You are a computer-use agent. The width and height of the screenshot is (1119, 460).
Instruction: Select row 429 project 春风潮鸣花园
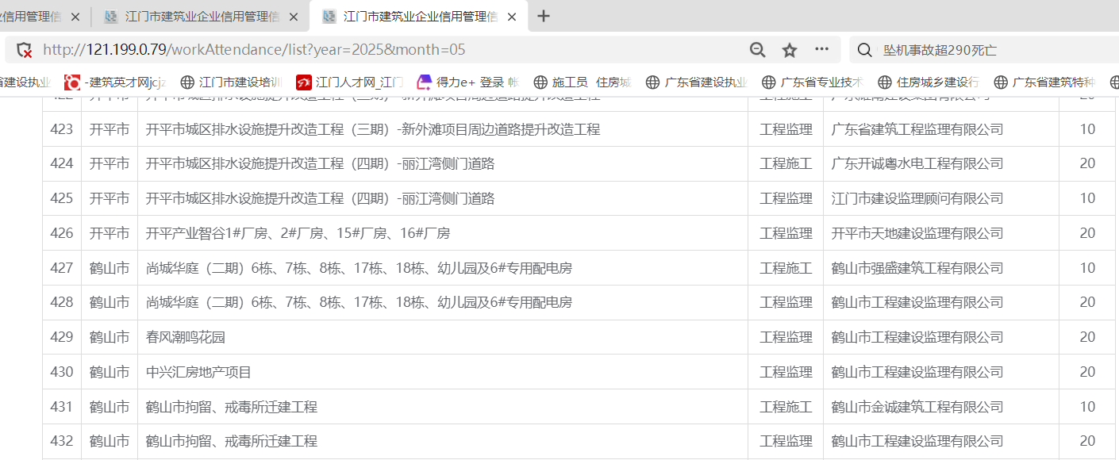[186, 337]
